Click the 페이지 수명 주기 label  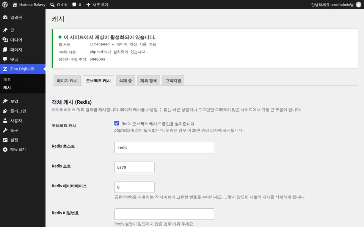[x=72, y=59]
